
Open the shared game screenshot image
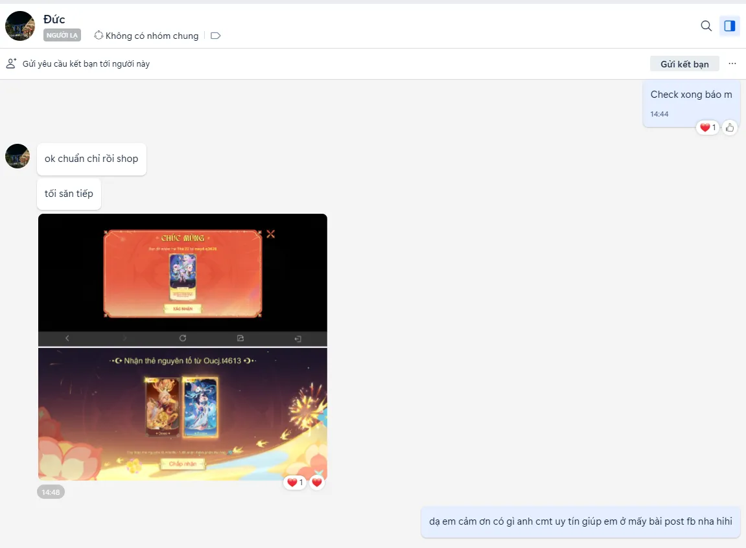point(183,347)
